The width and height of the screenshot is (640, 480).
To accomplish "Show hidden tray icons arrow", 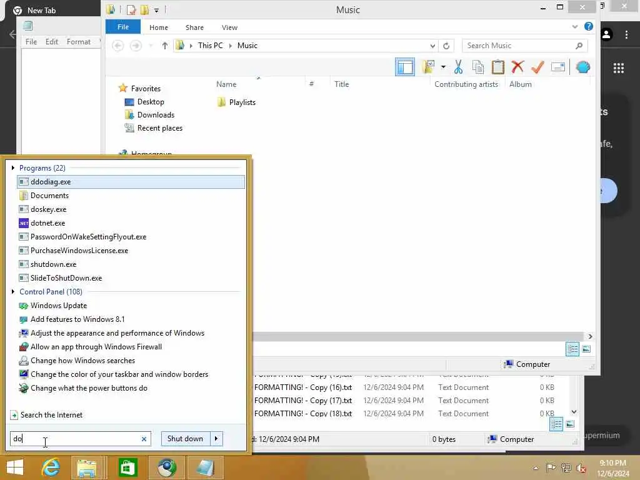I will tap(536, 468).
